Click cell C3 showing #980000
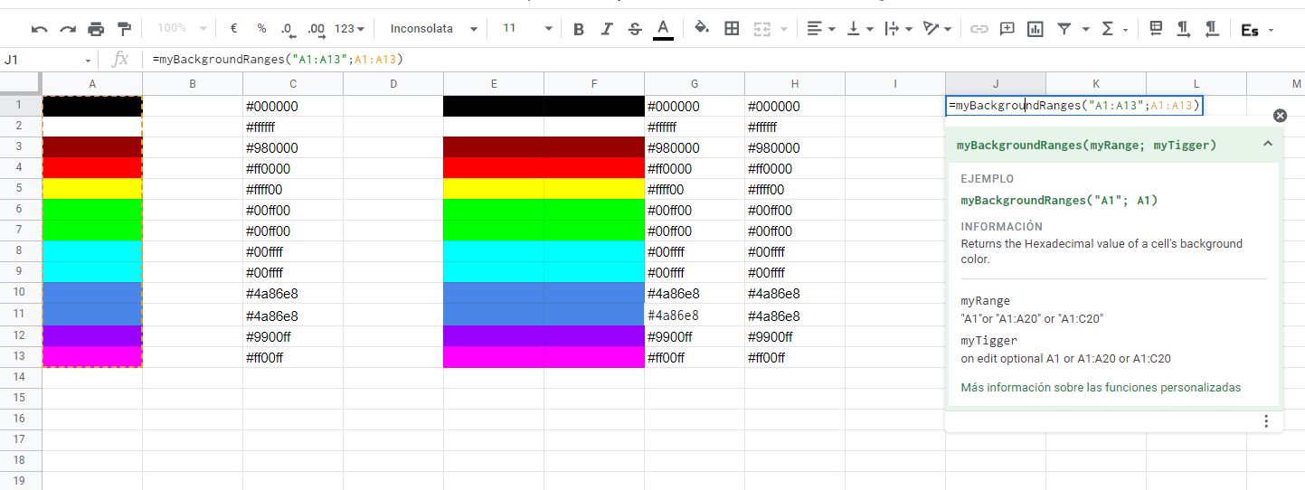This screenshot has height=490, width=1305. tap(293, 147)
